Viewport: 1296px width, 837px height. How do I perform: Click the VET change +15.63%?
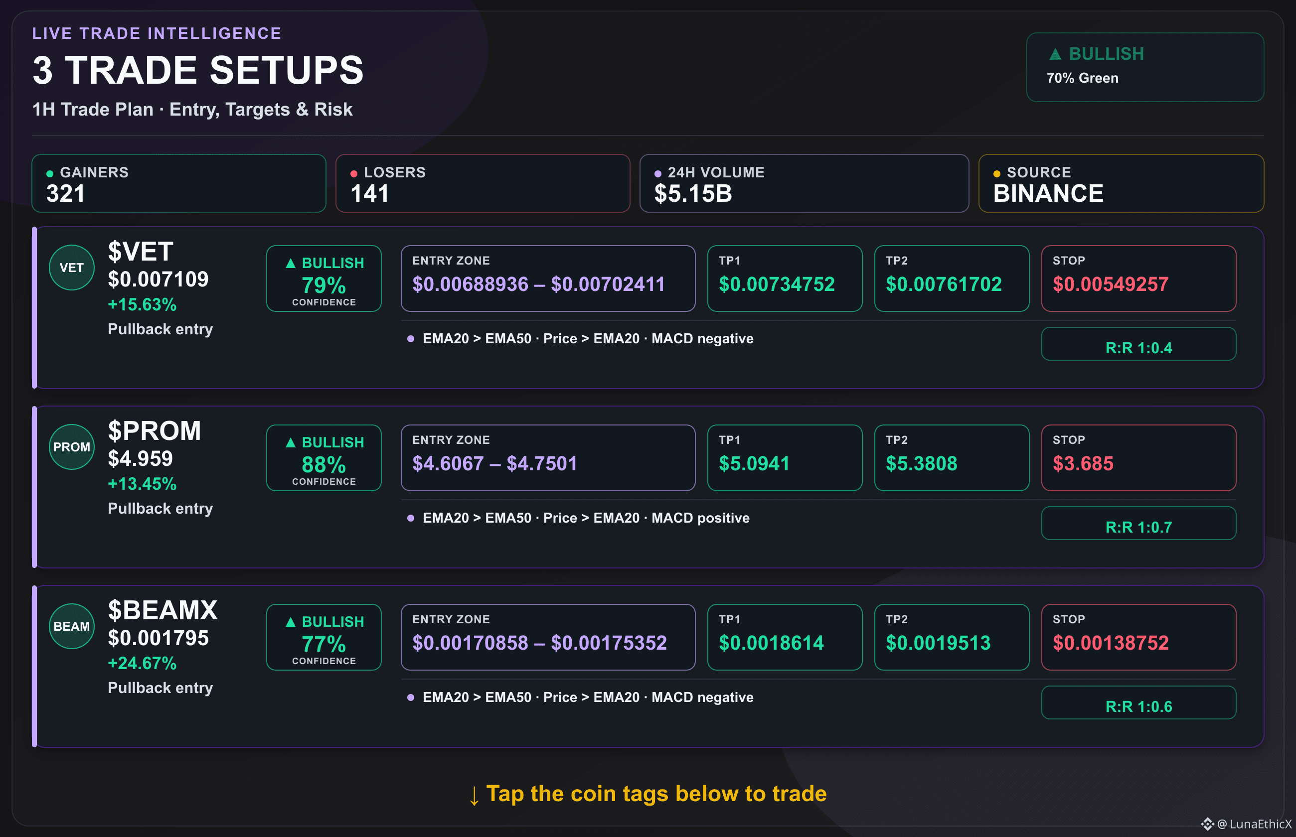pos(142,305)
